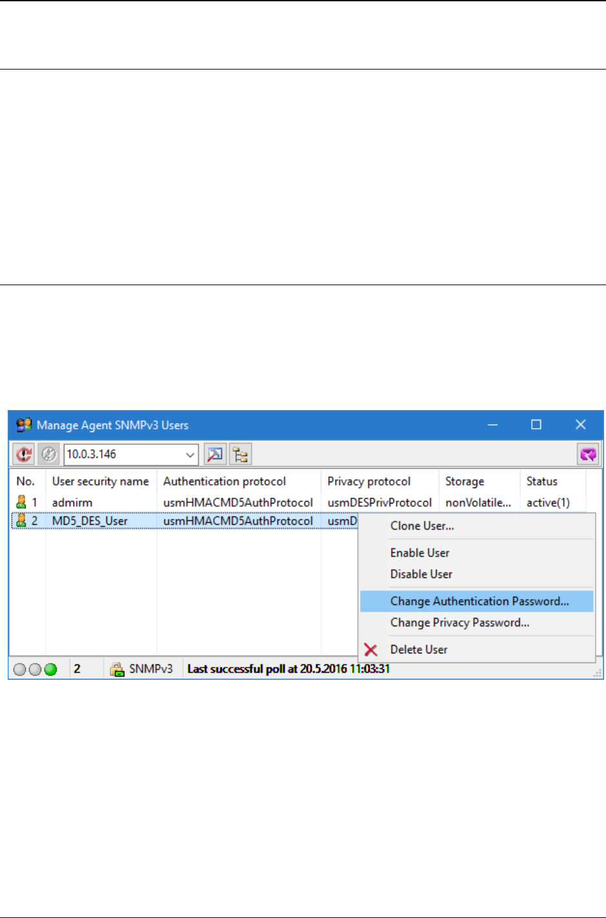Image resolution: width=606 pixels, height=918 pixels.
Task: Click the red refresh/poll toolbar icon
Action: (24, 454)
